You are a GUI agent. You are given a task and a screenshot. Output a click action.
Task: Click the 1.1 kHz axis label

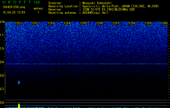click(2, 35)
